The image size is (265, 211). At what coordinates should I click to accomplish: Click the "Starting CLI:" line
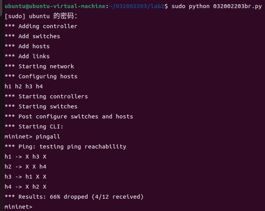[34, 127]
